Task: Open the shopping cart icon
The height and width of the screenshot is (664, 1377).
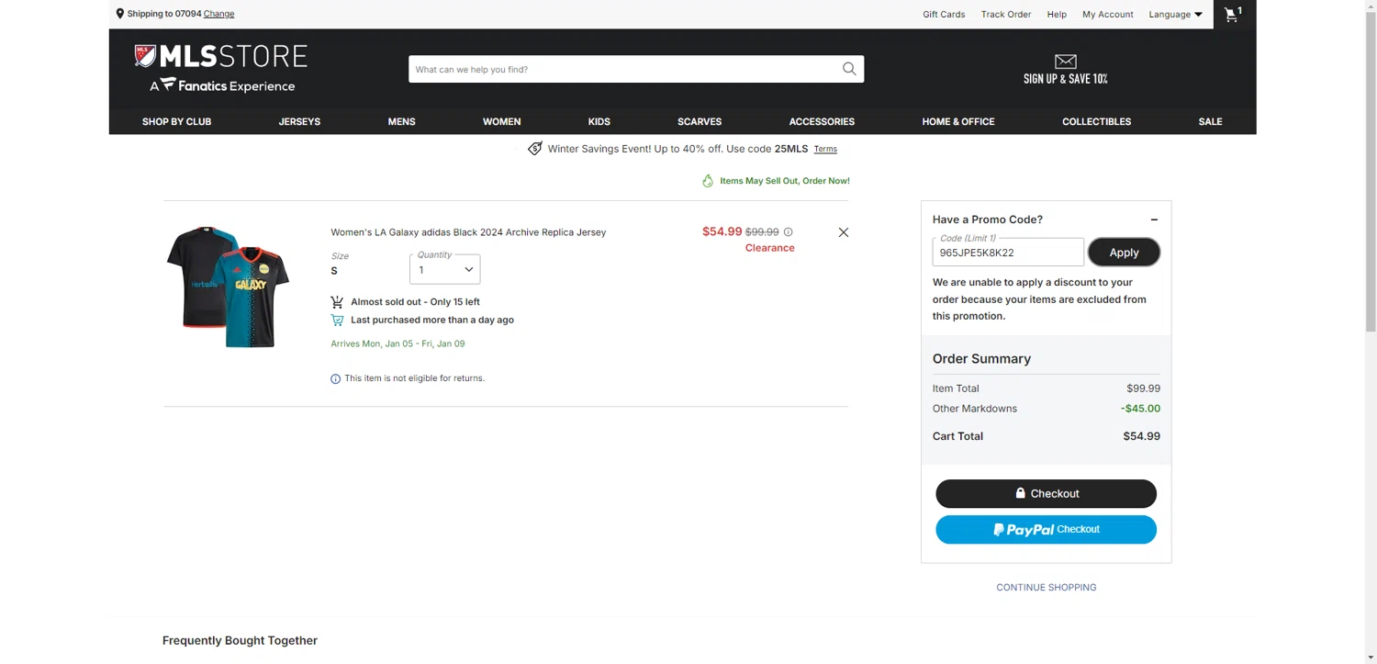Action: click(x=1232, y=14)
